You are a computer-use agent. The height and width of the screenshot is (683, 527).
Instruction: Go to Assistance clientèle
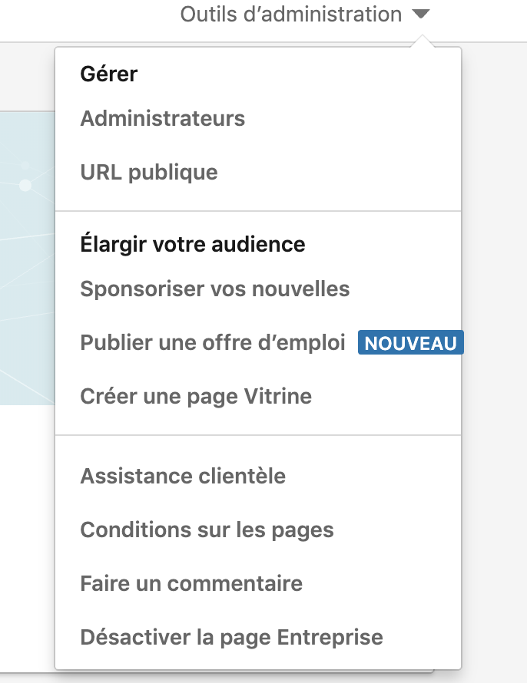(x=183, y=476)
